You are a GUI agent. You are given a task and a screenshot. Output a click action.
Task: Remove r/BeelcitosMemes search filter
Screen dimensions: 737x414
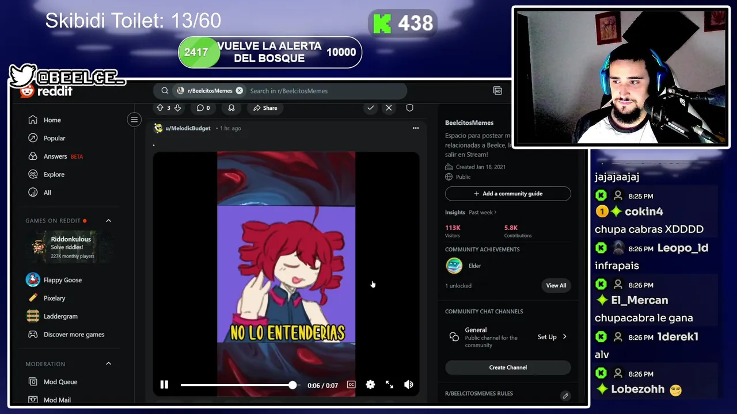239,91
